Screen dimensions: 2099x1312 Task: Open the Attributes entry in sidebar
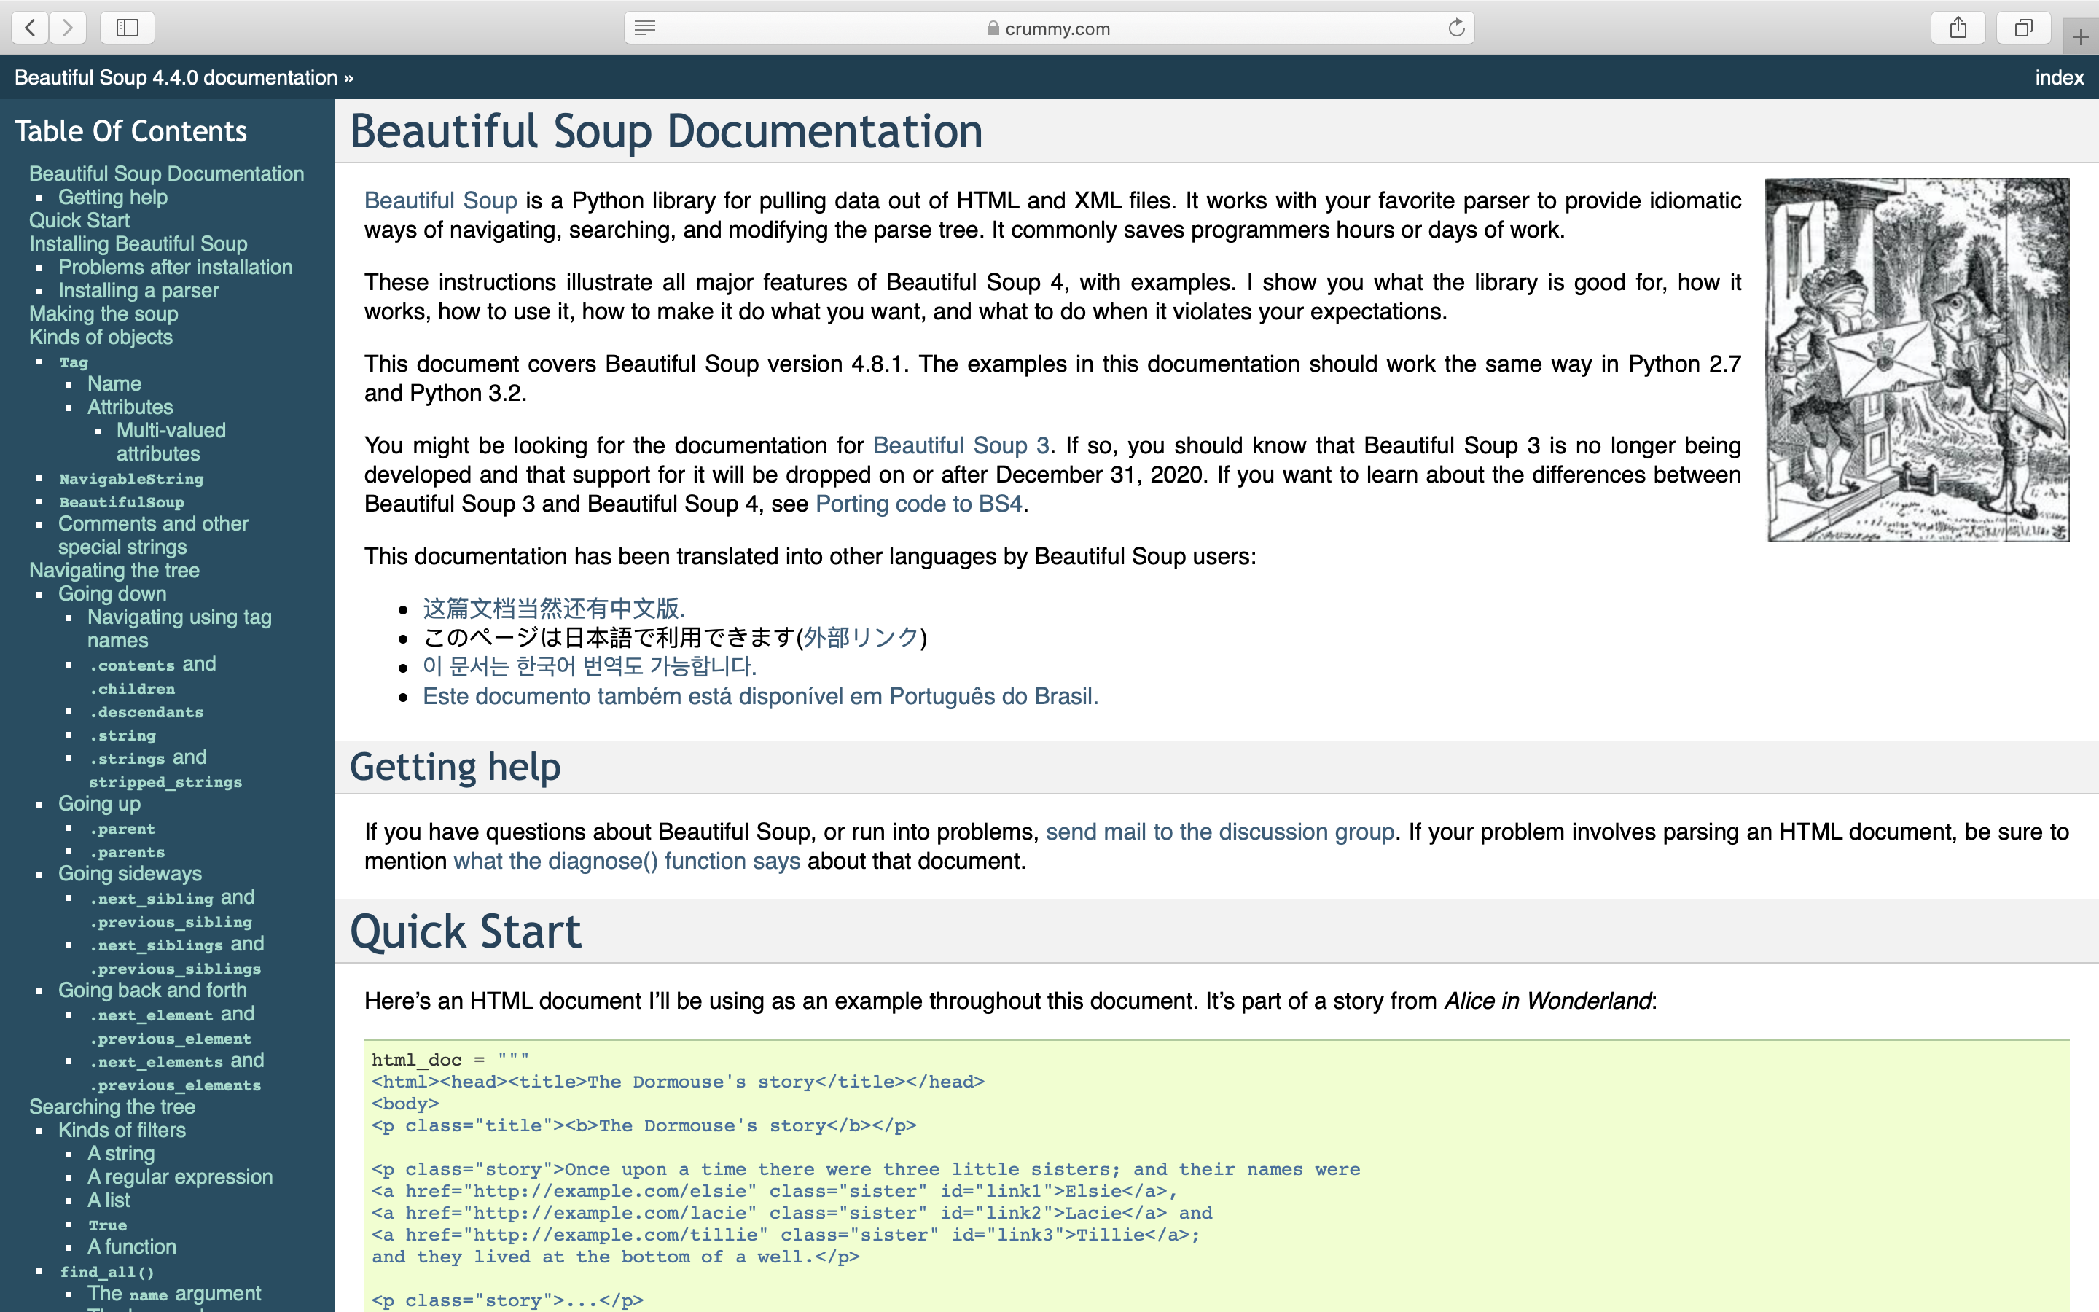coord(130,407)
